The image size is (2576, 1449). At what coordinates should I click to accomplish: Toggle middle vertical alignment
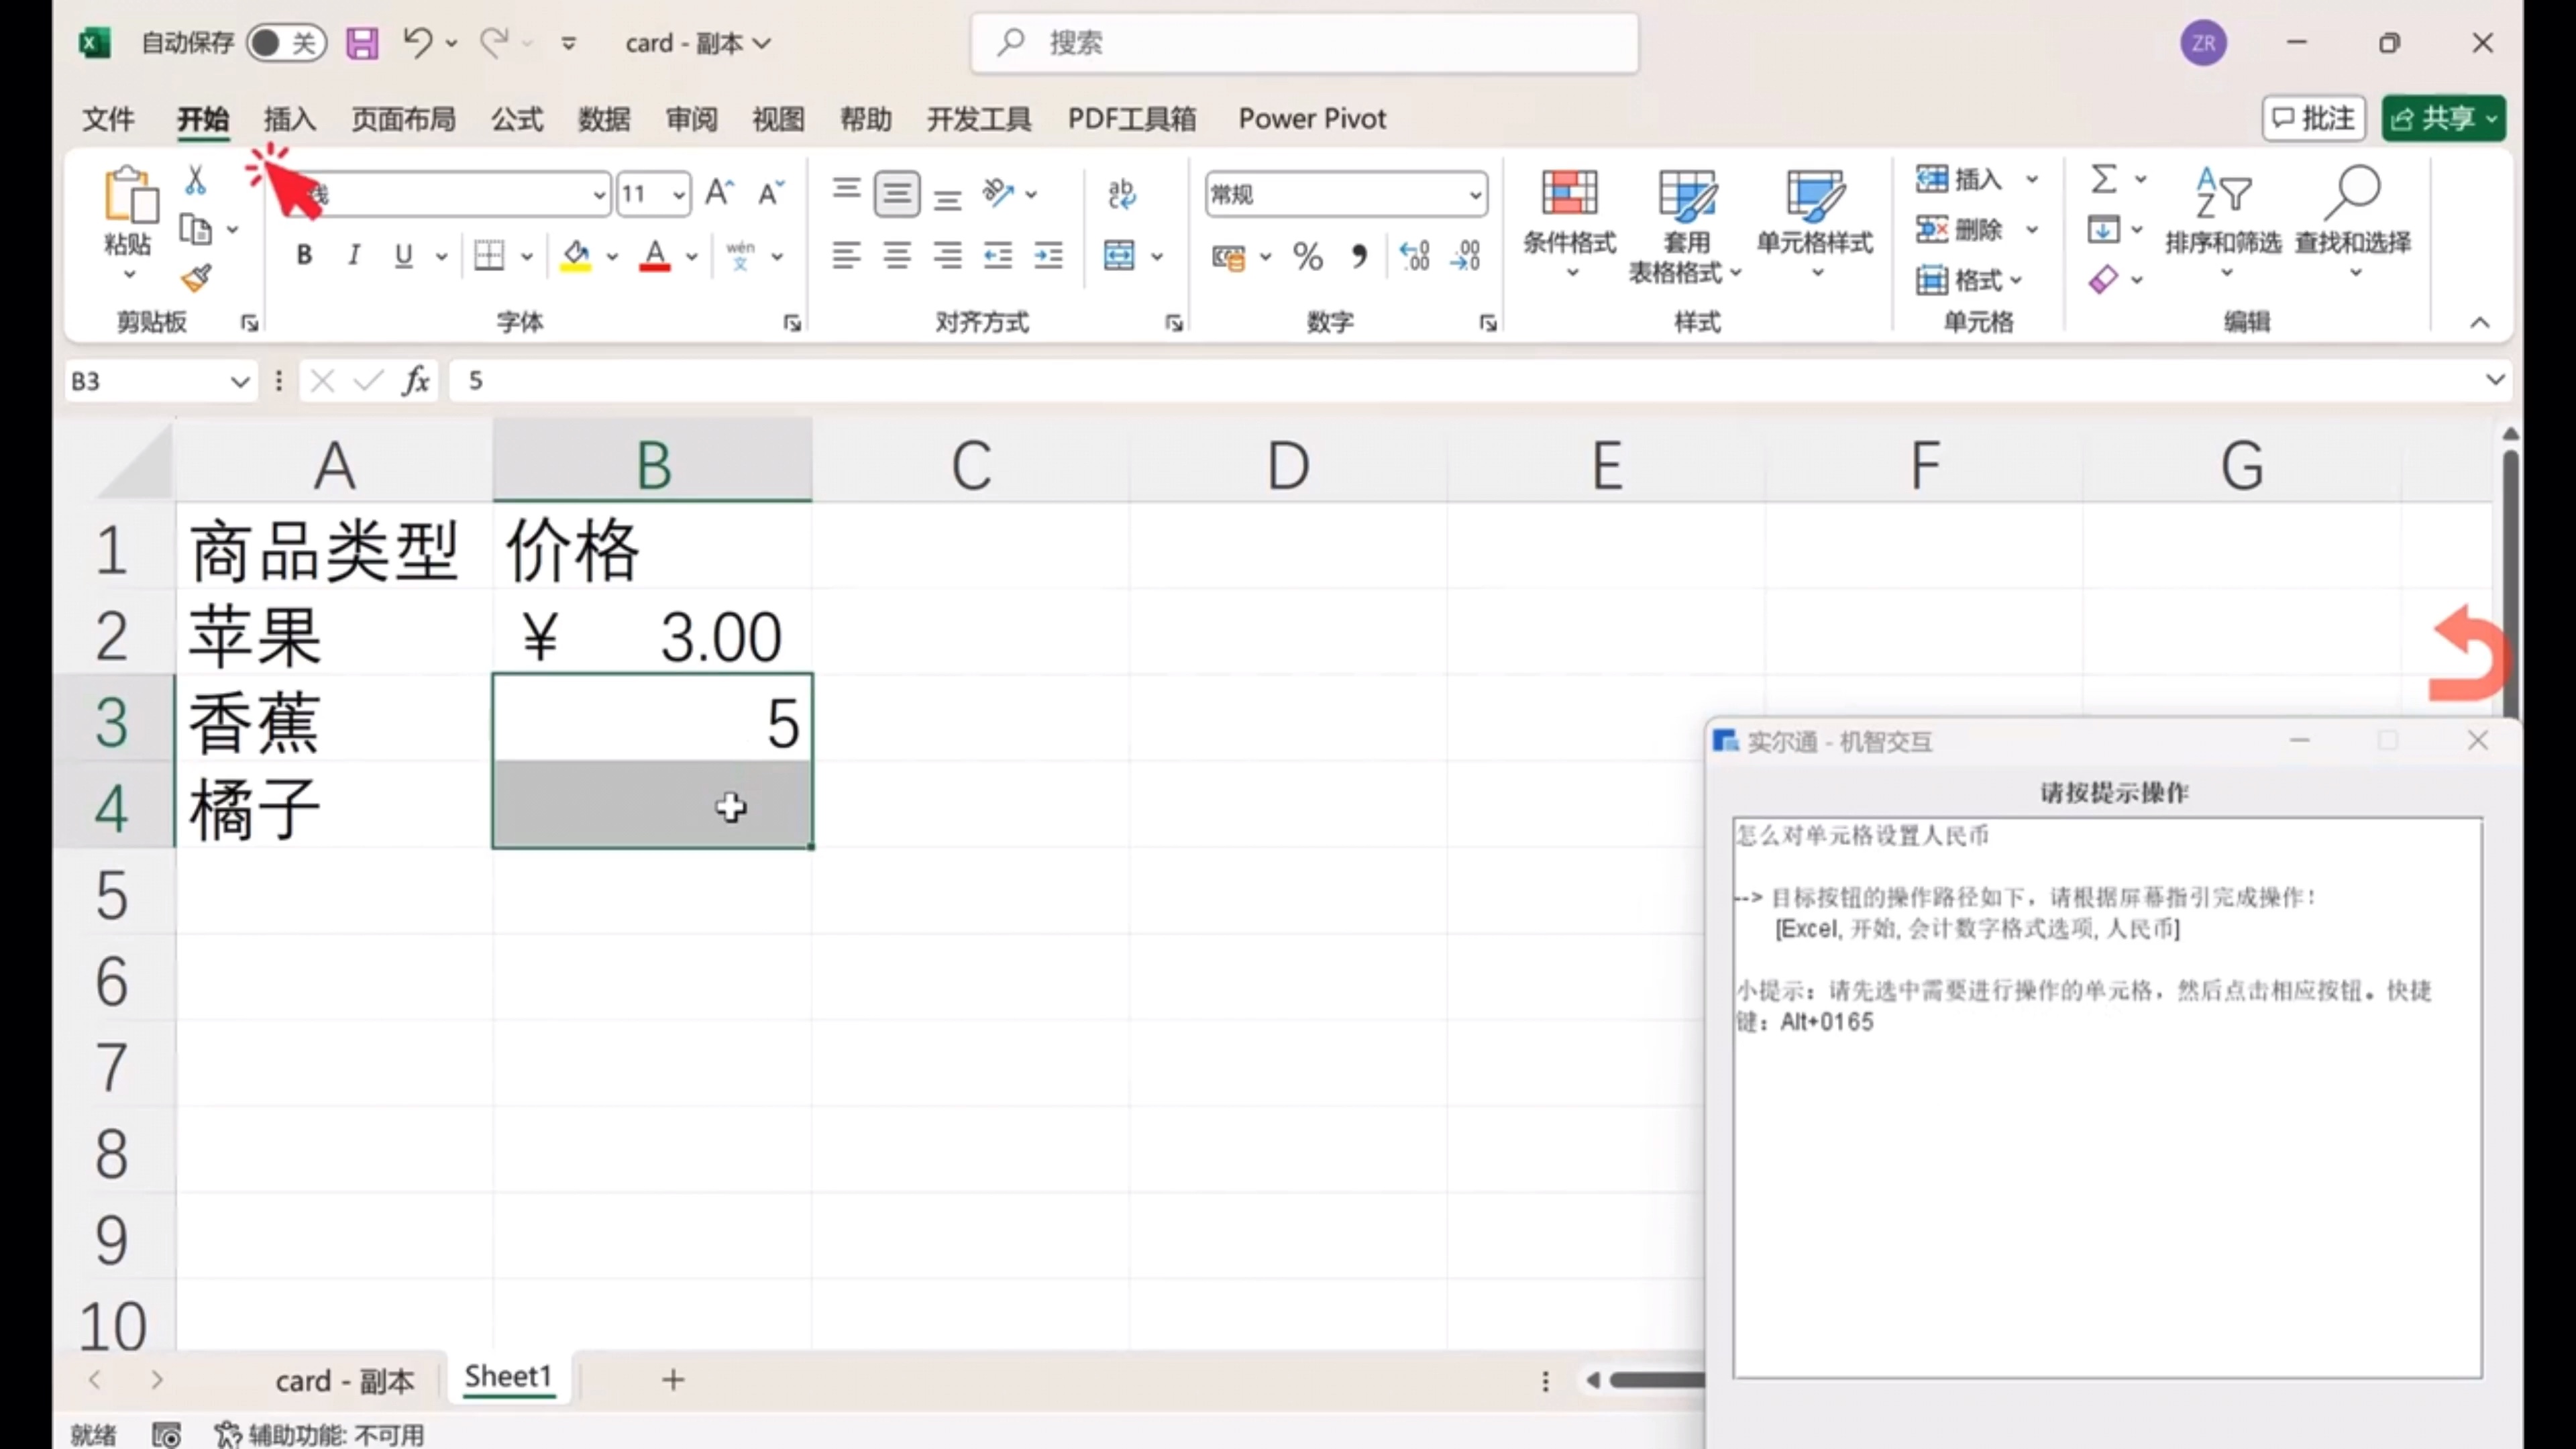pos(897,193)
